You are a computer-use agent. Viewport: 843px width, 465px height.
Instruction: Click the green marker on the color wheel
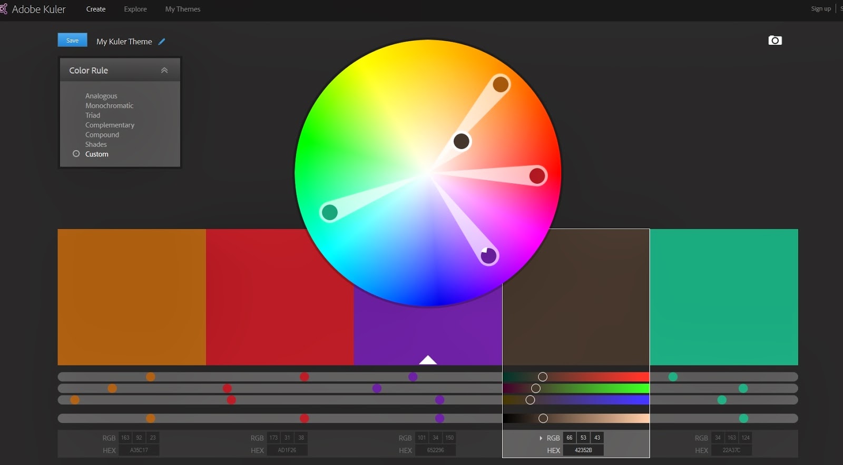click(x=329, y=212)
